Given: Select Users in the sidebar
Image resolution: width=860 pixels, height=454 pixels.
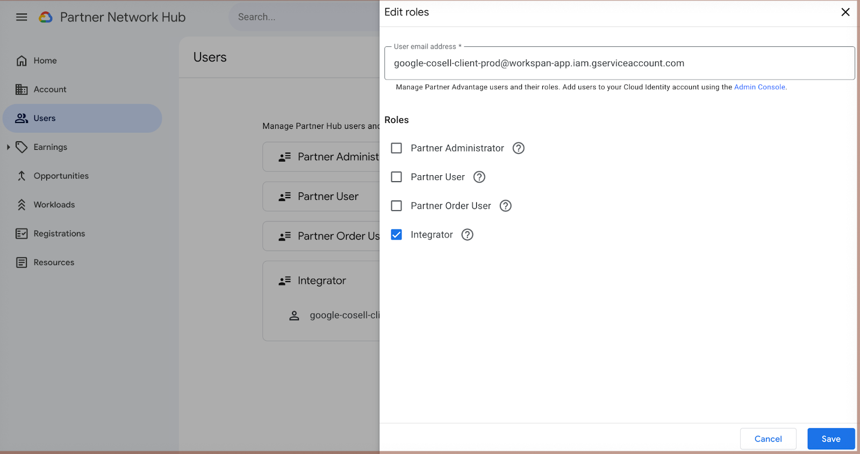Looking at the screenshot, I should click(82, 118).
